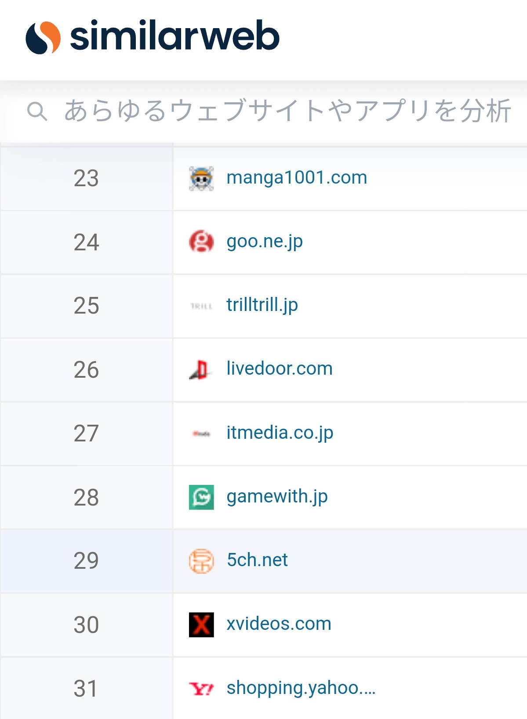Click the gamewith.jp green favicon
527x719 pixels.
[201, 497]
